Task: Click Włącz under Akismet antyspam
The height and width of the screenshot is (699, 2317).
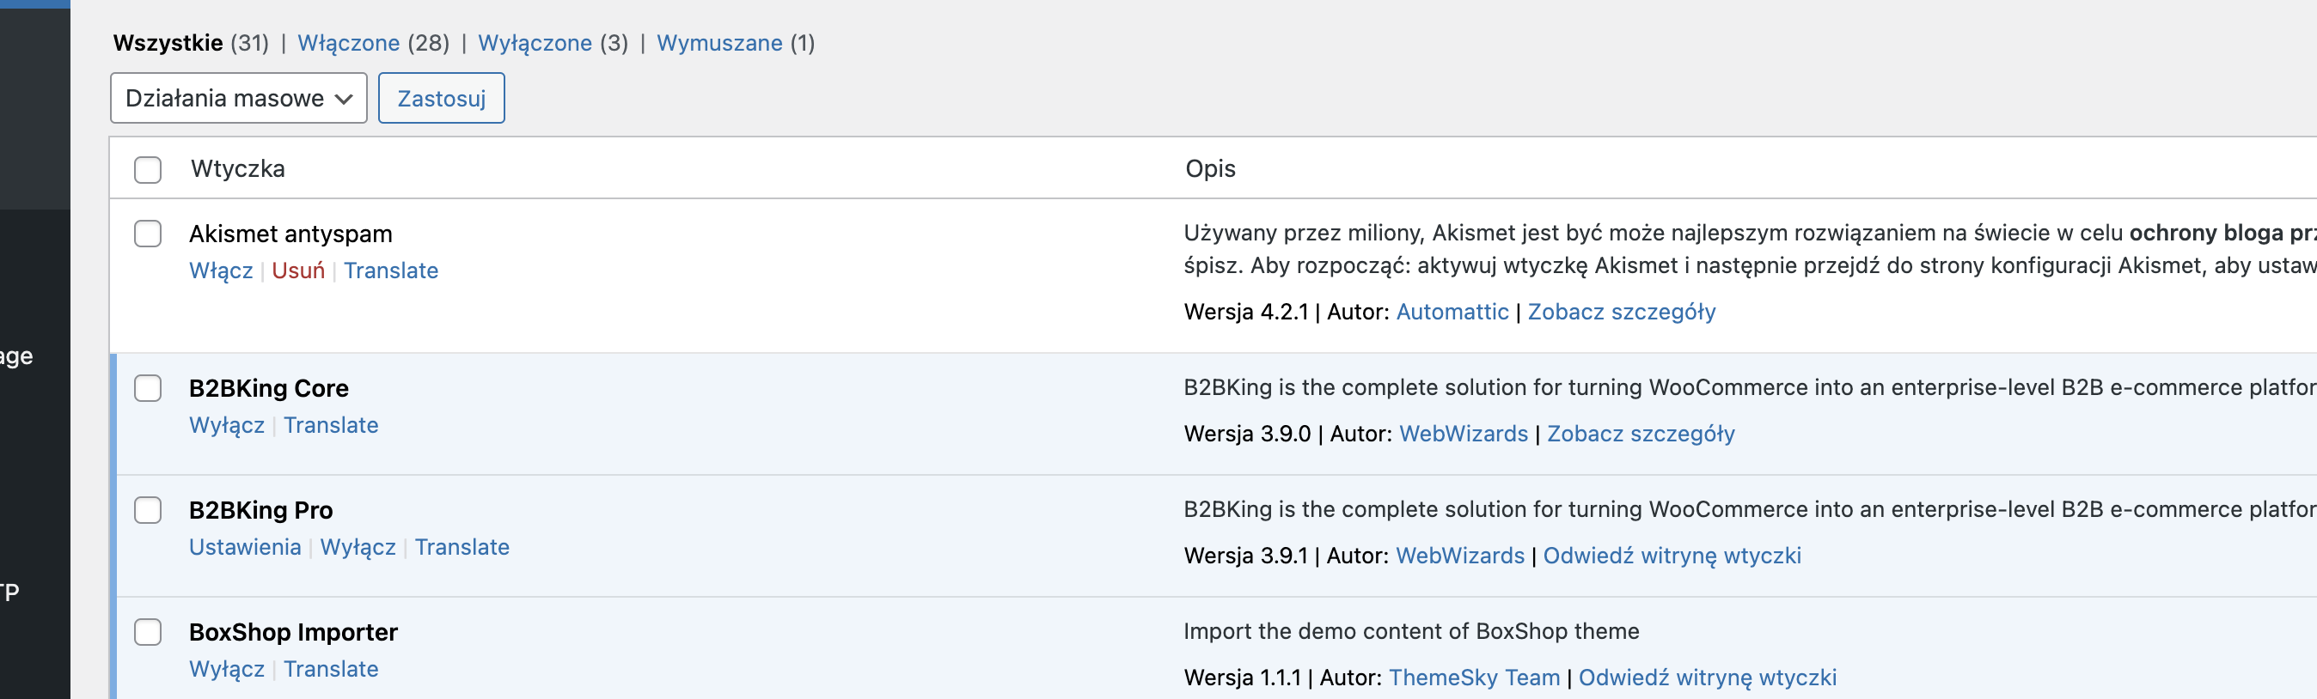Action: [x=220, y=270]
